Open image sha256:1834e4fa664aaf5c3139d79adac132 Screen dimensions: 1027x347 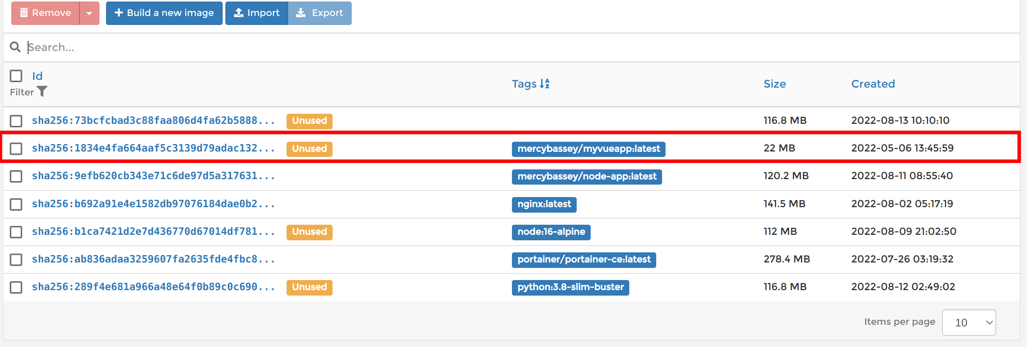click(154, 148)
